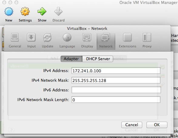Select the Network preferences pane

[x=106, y=41]
